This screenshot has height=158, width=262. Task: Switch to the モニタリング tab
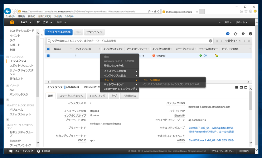[97, 96]
